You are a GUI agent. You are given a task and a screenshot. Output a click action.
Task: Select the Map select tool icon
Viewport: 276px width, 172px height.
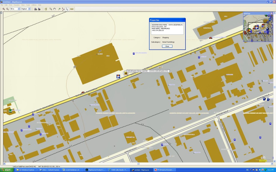click(x=46, y=9)
